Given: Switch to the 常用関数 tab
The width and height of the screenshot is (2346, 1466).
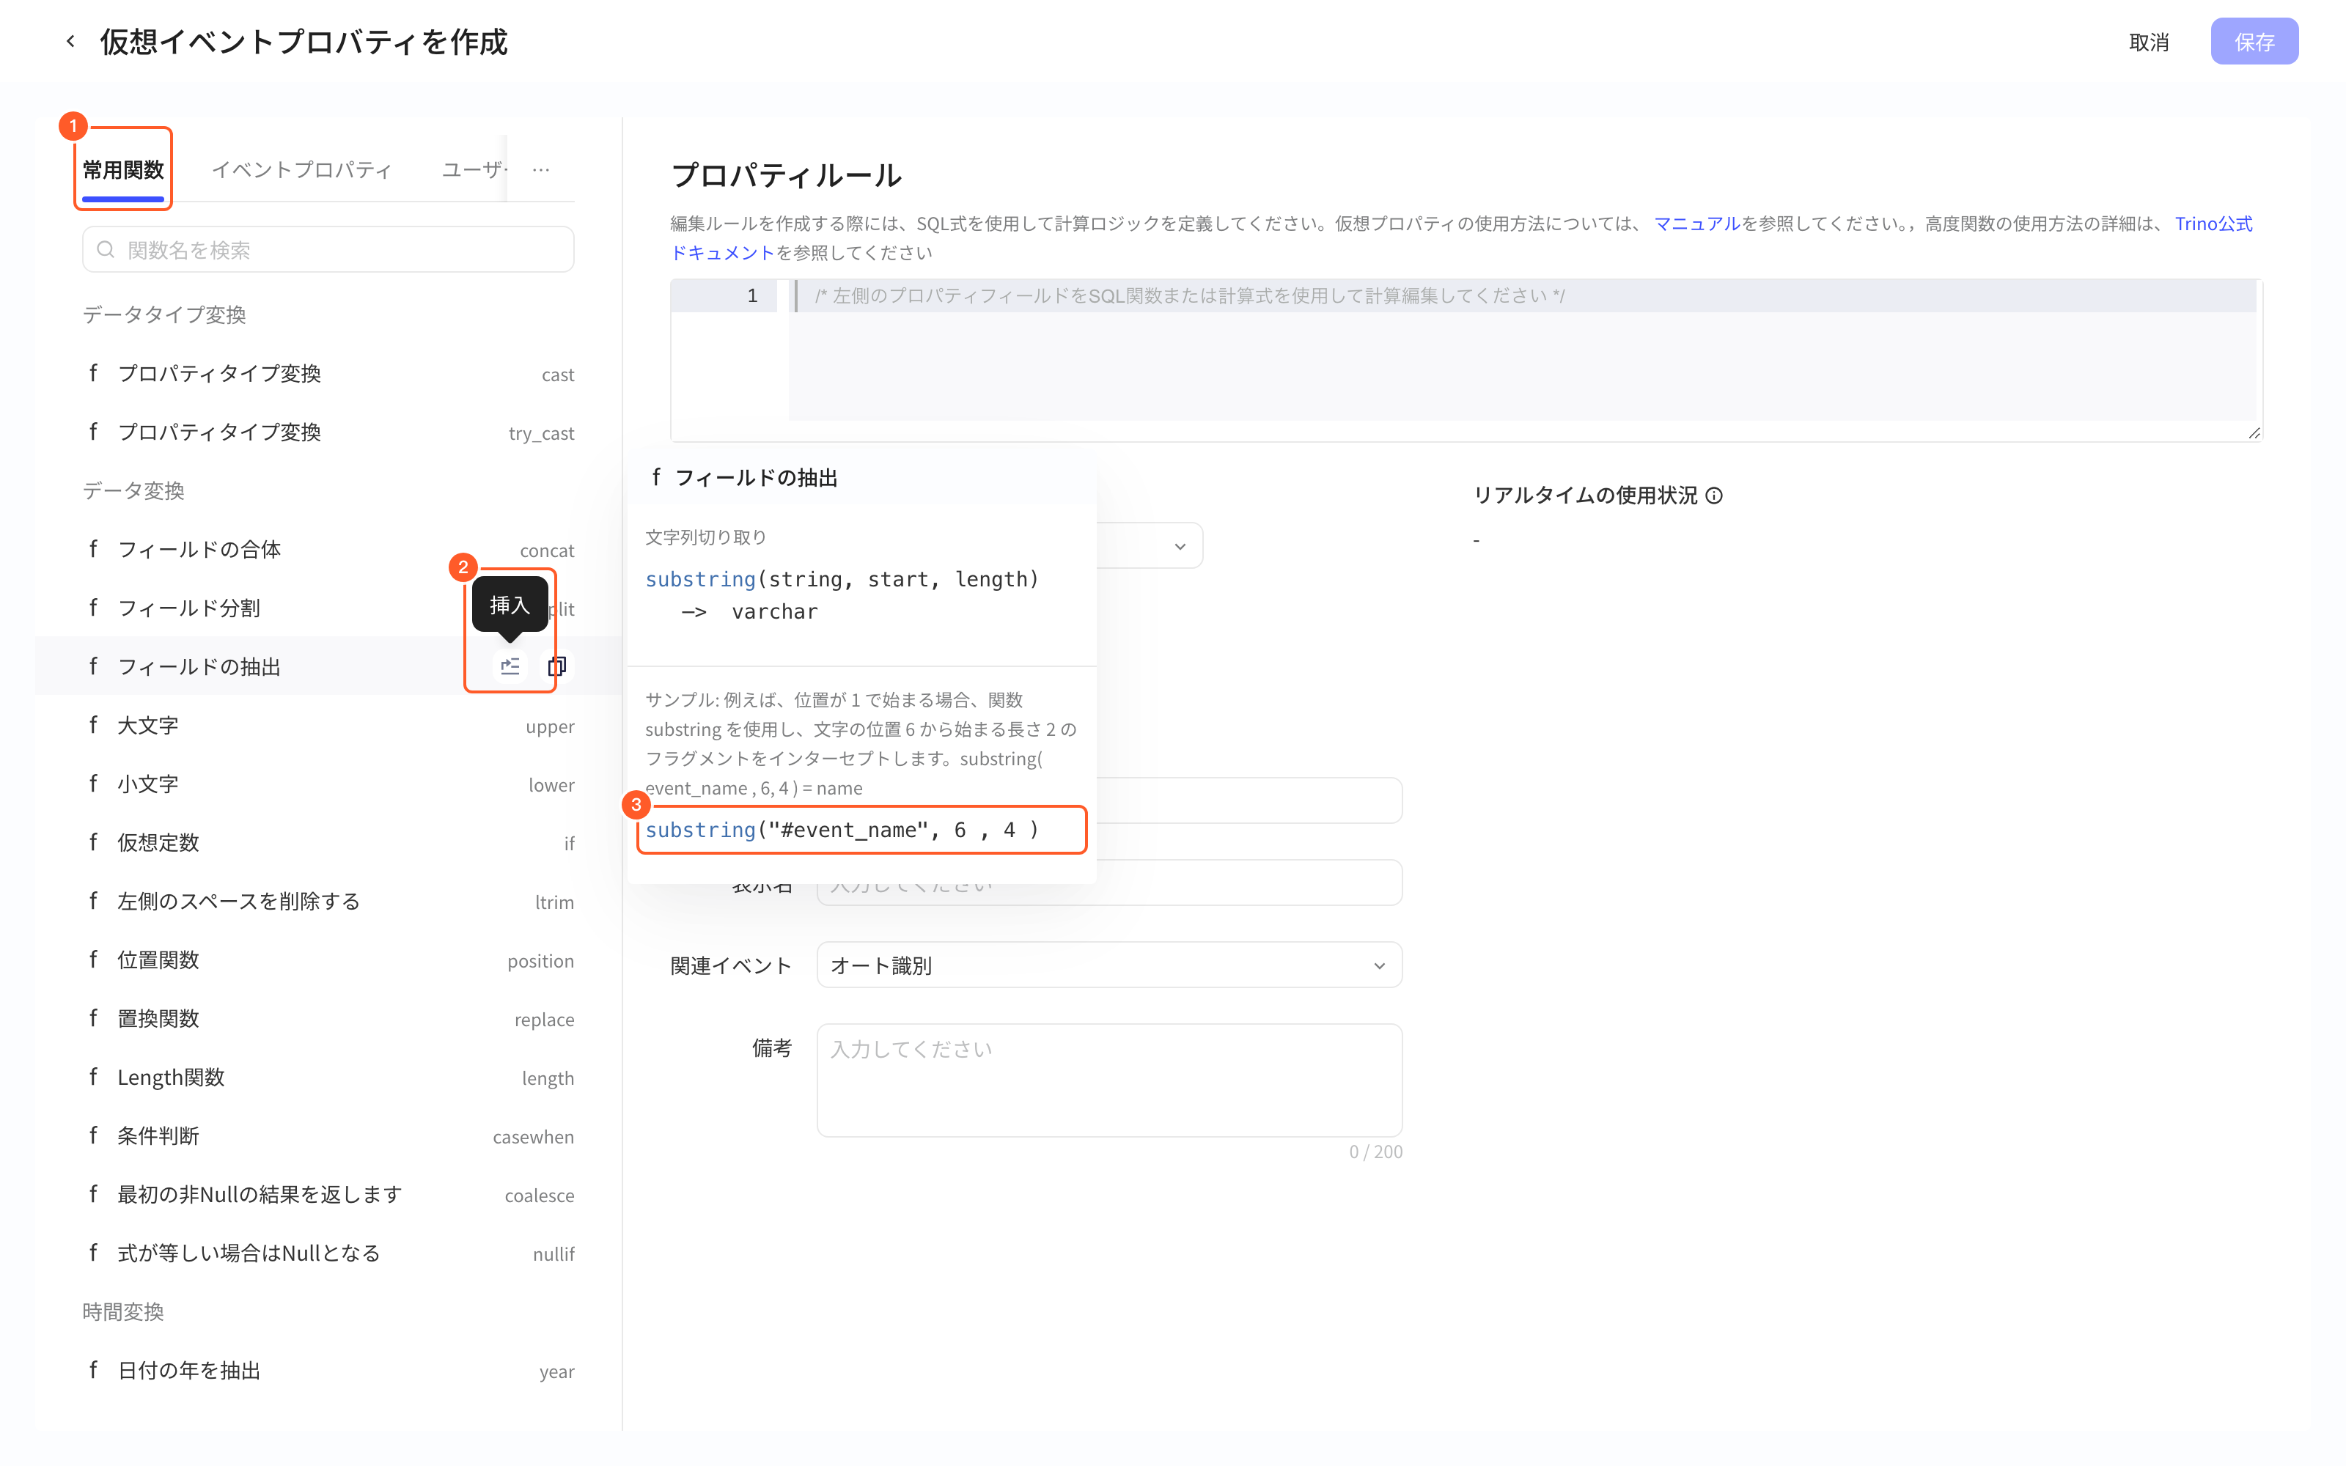Looking at the screenshot, I should pyautogui.click(x=123, y=169).
